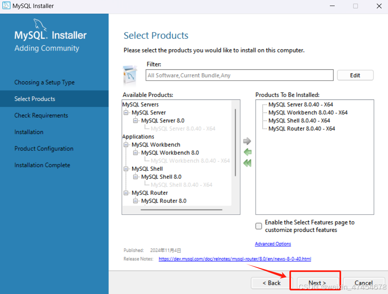Image resolution: width=388 pixels, height=294 pixels.
Task: Enable the Select Features page checkbox
Action: pos(259,226)
